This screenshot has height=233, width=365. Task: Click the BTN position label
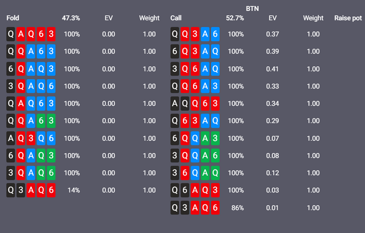tap(253, 8)
